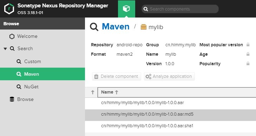Screen dimensions: 256x136
Task: Click lock icon for Popularity
Action: (x=248, y=63)
